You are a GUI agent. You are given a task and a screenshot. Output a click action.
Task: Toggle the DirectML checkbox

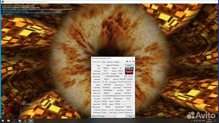(127, 110)
